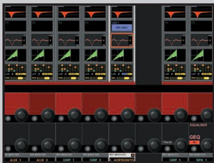Adjust the PAN slider on GRP 1
The image size is (214, 163).
point(71,78)
